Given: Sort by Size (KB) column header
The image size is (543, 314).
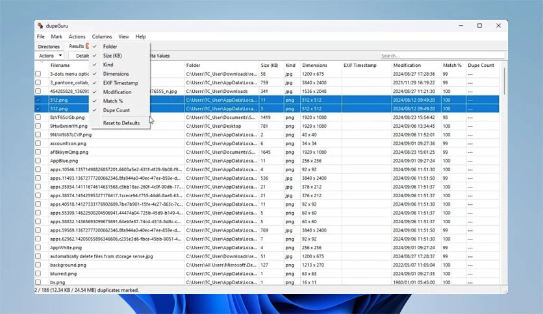Looking at the screenshot, I should click(271, 65).
